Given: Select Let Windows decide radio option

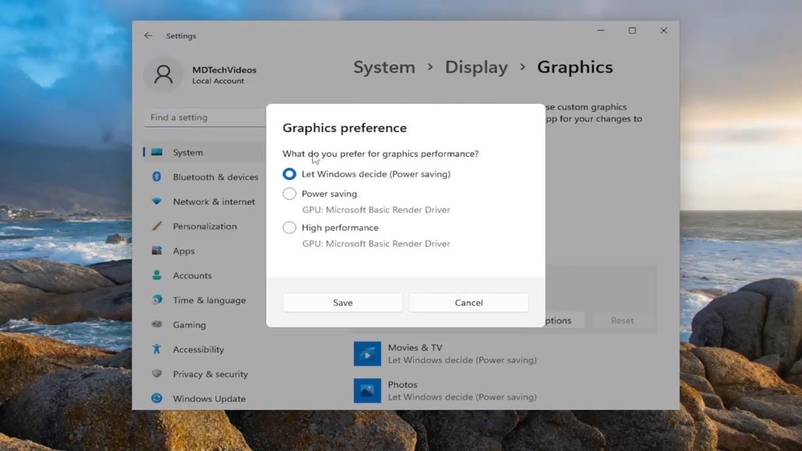Looking at the screenshot, I should click(x=289, y=174).
